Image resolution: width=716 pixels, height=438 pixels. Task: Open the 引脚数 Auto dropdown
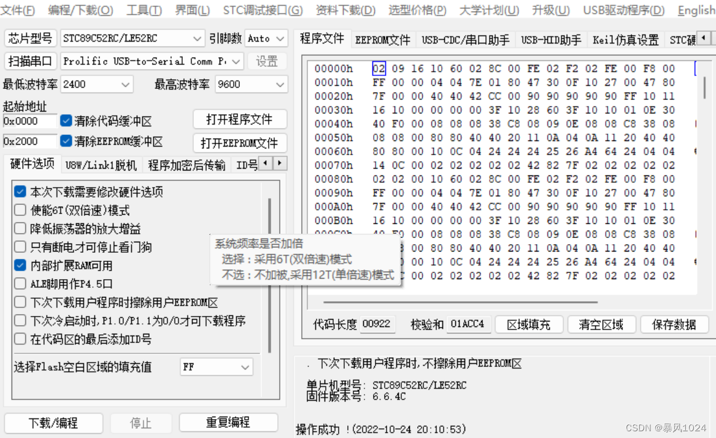(x=277, y=38)
